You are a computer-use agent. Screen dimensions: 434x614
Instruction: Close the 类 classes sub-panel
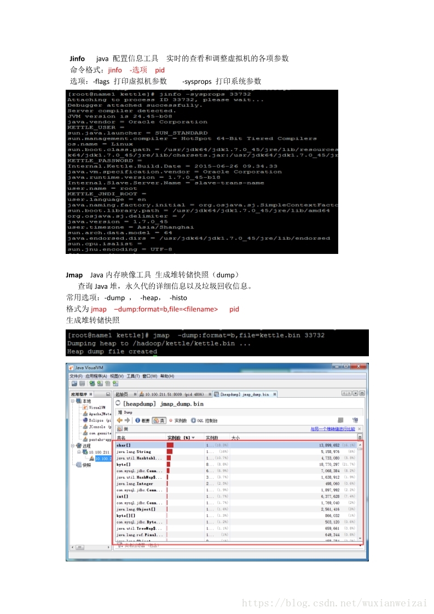pos(360,429)
